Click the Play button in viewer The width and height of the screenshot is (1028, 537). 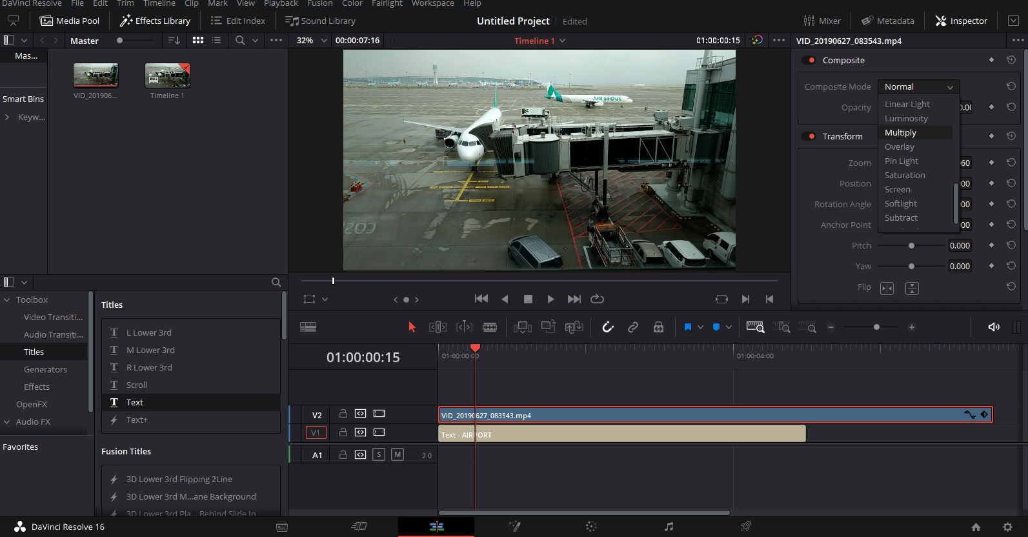click(550, 299)
